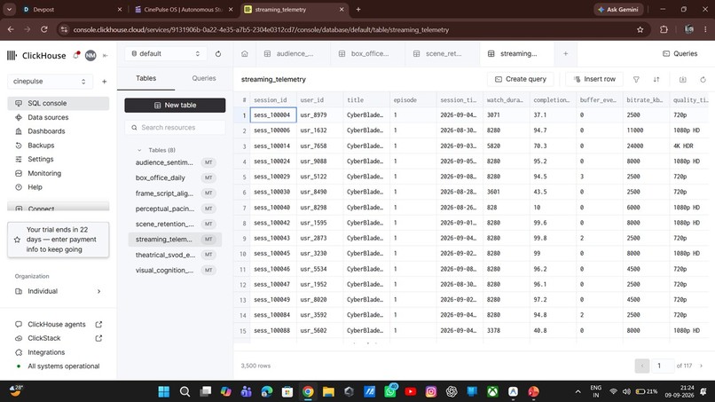The width and height of the screenshot is (715, 402).
Task: Select frame_script_alig... table
Action: point(175,193)
